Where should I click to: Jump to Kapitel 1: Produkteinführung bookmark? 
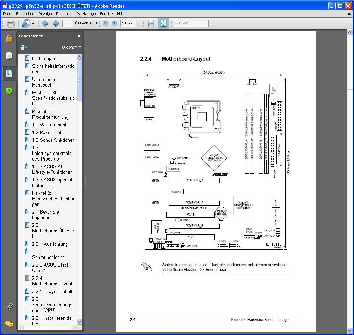[50, 114]
